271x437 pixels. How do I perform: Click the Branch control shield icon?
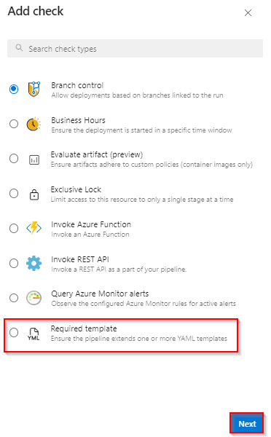click(34, 89)
